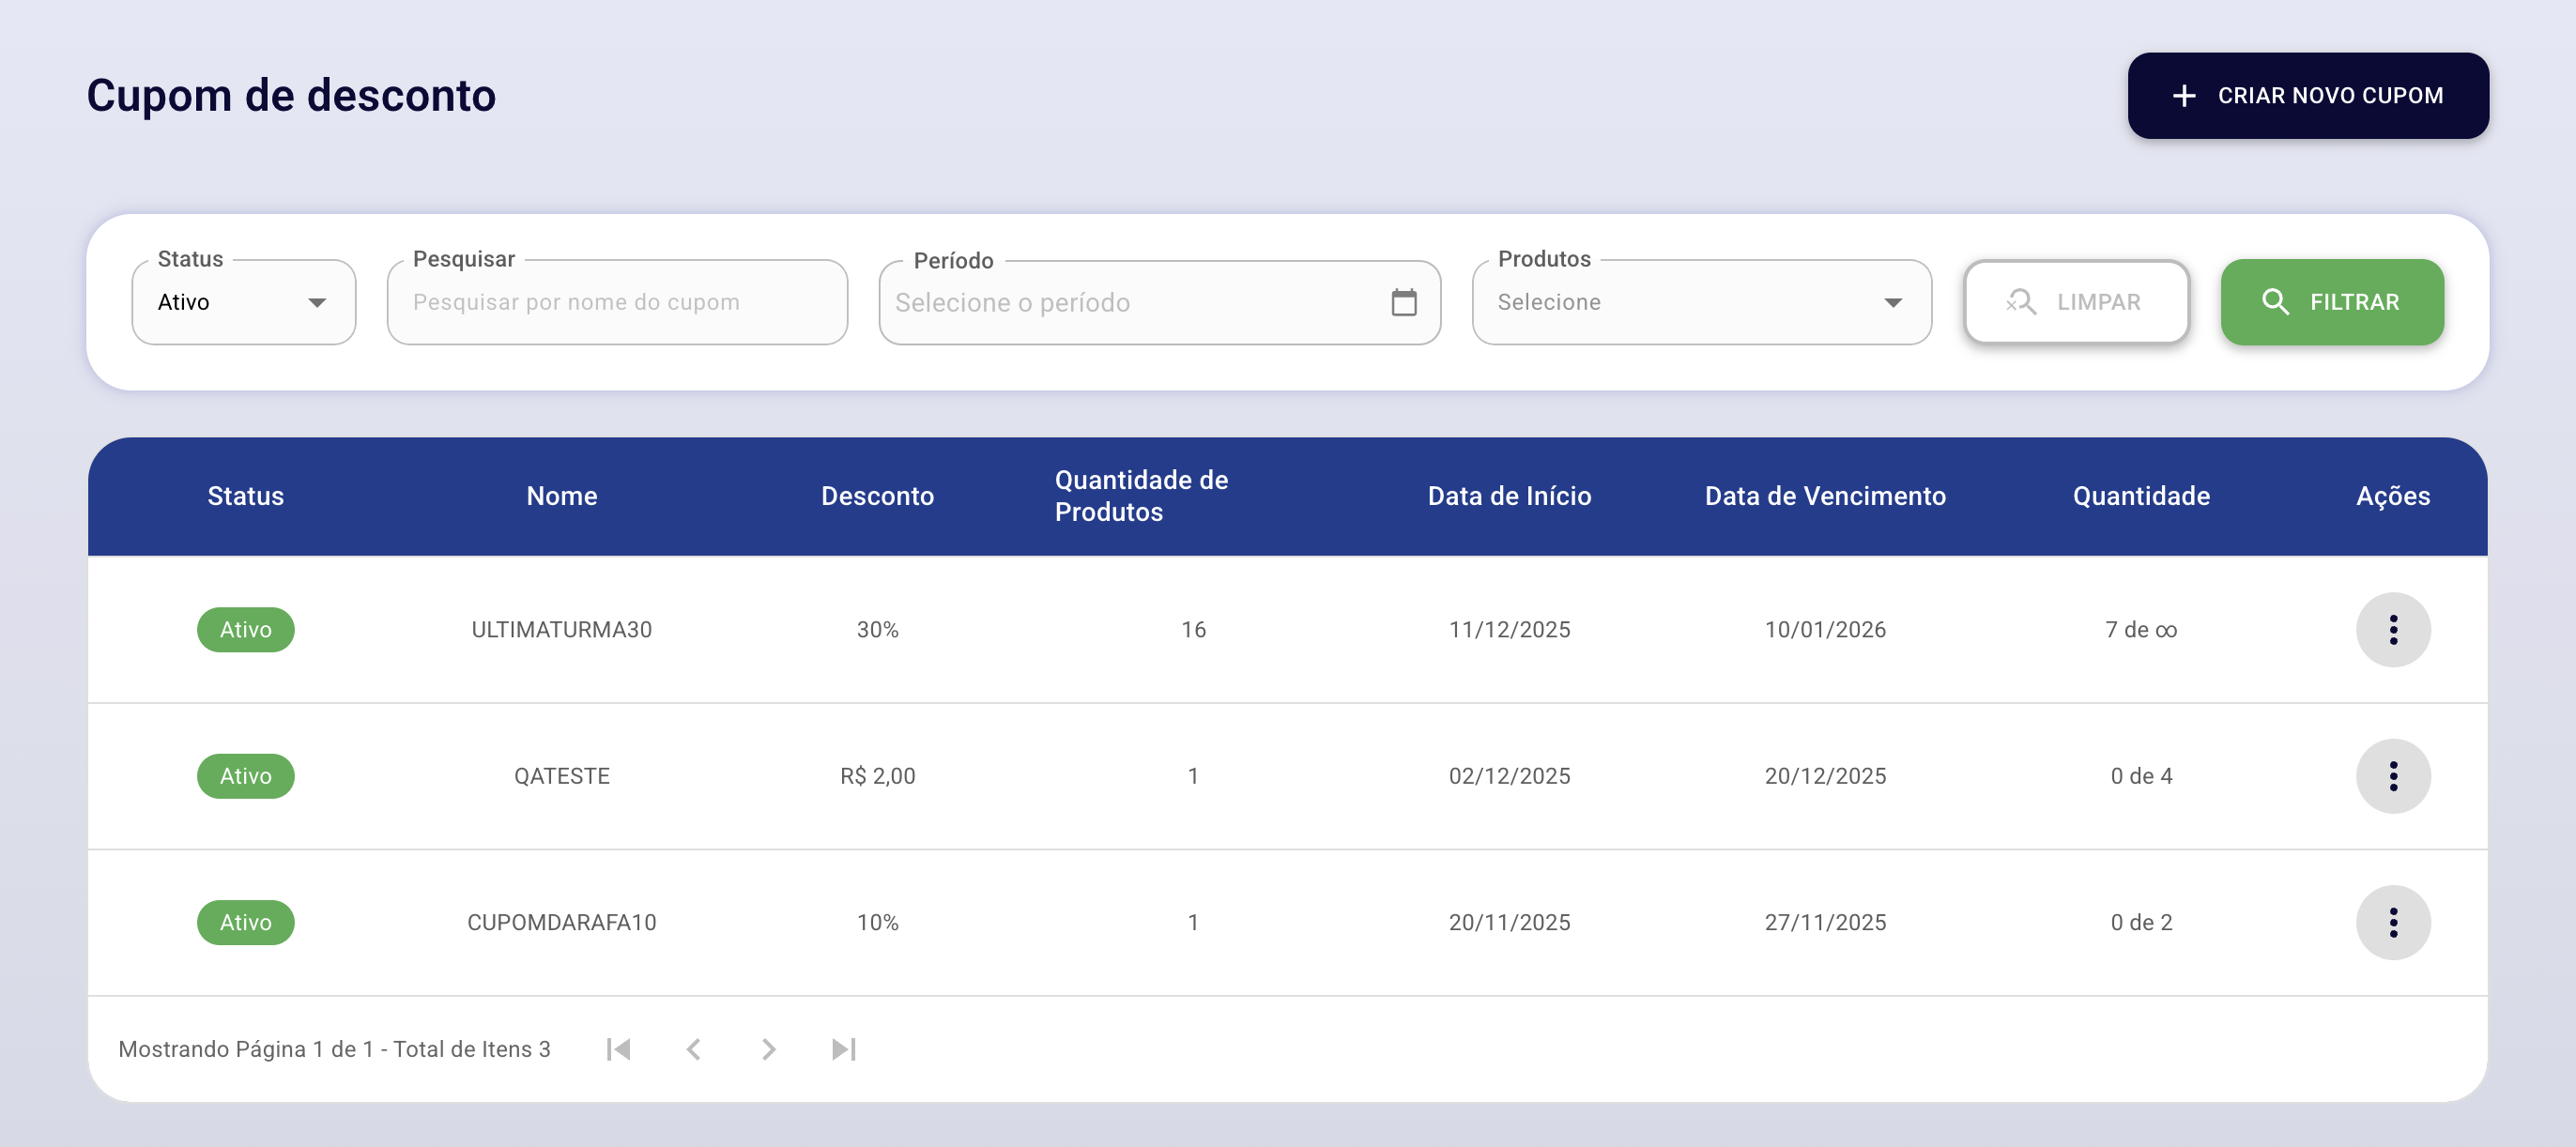Go to first page of coupon table
The height and width of the screenshot is (1147, 2576).
pos(619,1049)
